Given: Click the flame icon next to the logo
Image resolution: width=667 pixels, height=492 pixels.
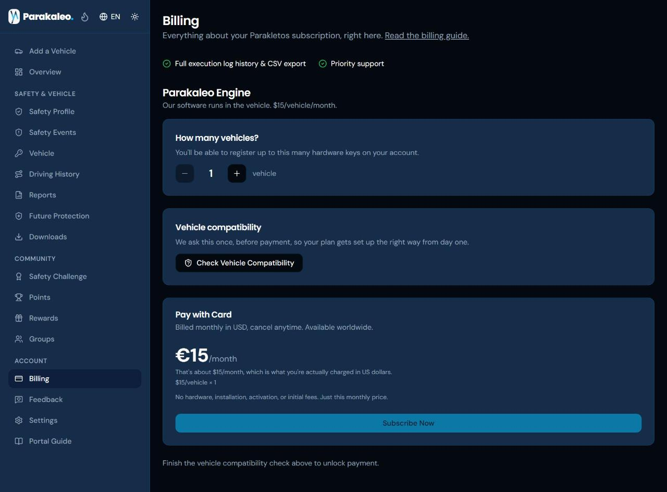Looking at the screenshot, I should tap(85, 17).
